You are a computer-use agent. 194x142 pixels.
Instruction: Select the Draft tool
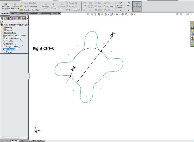pyautogui.click(x=99, y=6)
